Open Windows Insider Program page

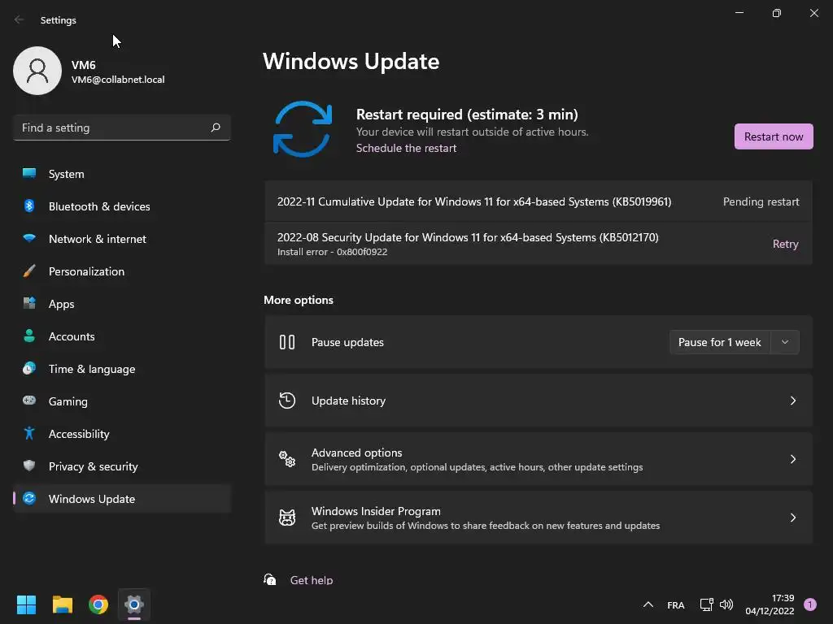point(538,518)
